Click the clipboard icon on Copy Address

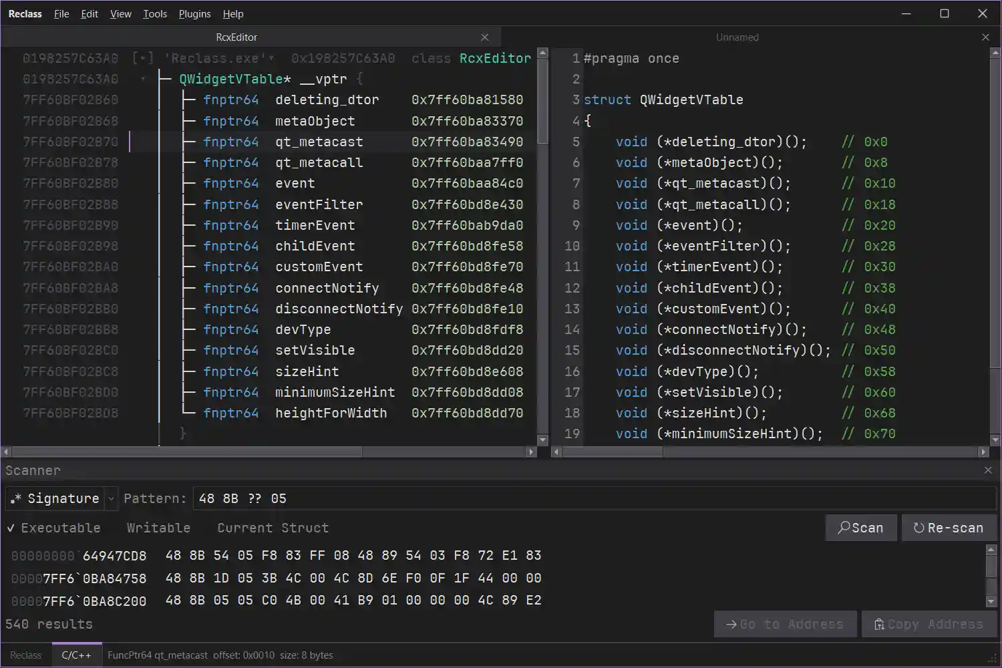[880, 624]
